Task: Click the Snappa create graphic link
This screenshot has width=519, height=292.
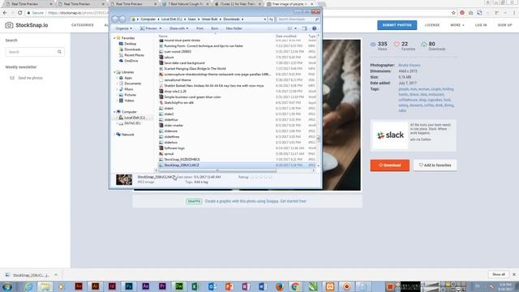Action: 255,201
